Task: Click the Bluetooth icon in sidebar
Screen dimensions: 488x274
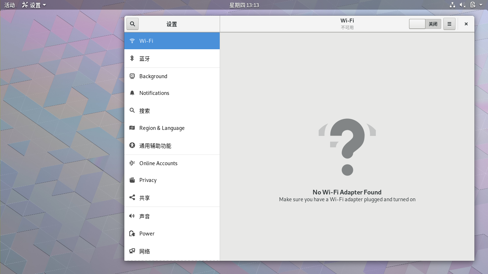Action: click(132, 59)
